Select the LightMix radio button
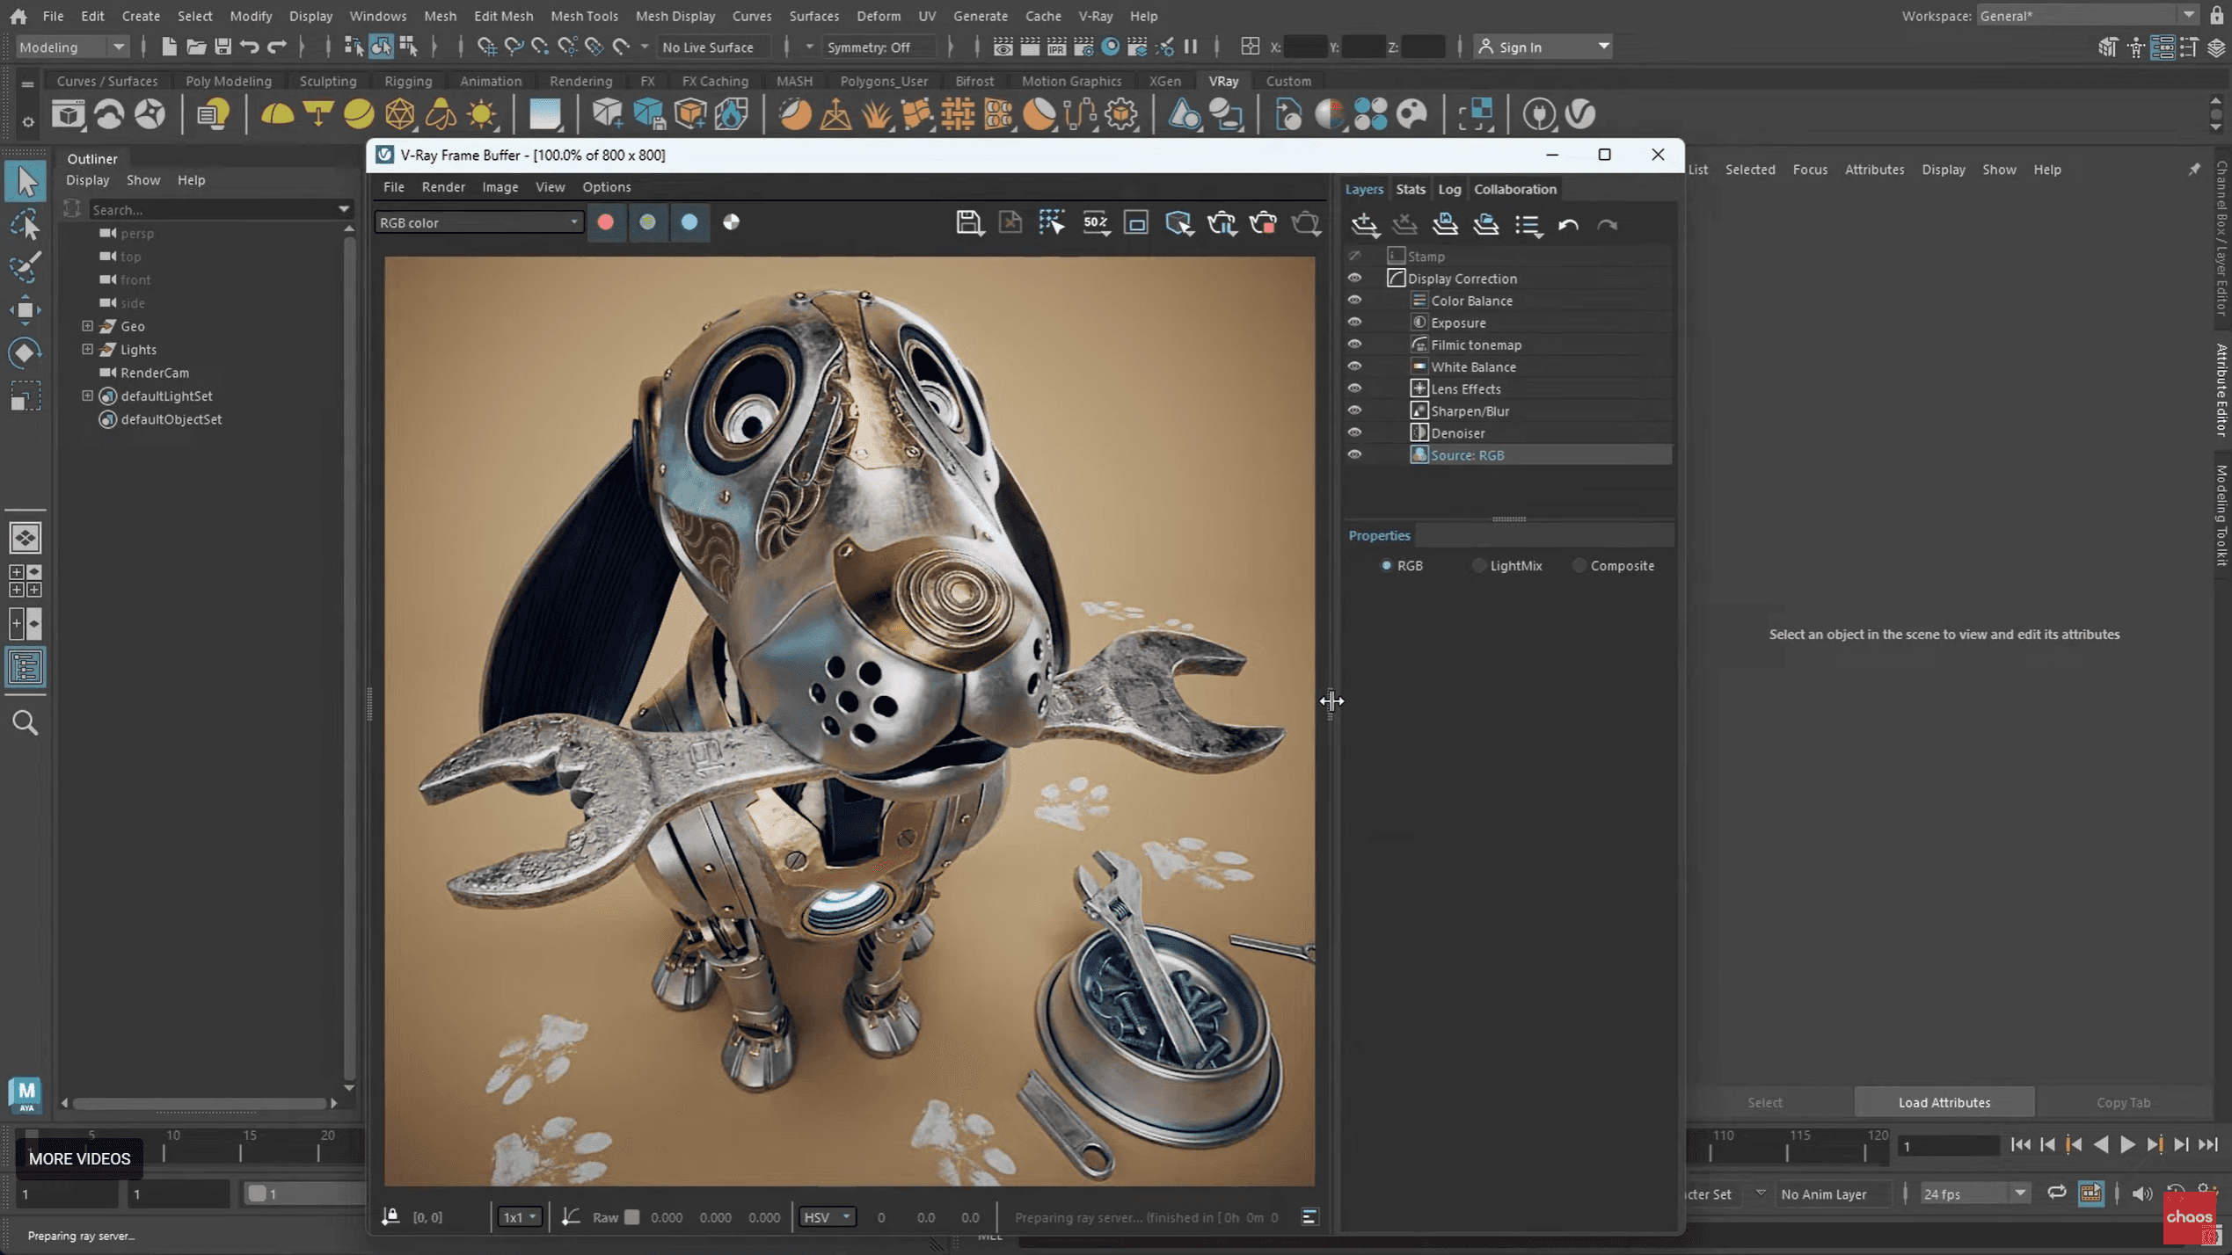This screenshot has width=2232, height=1255. pyautogui.click(x=1479, y=566)
